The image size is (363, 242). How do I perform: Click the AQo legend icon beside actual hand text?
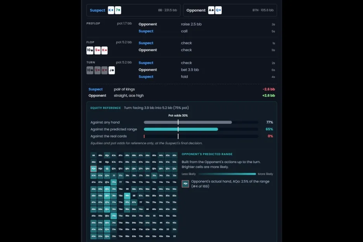185,184
